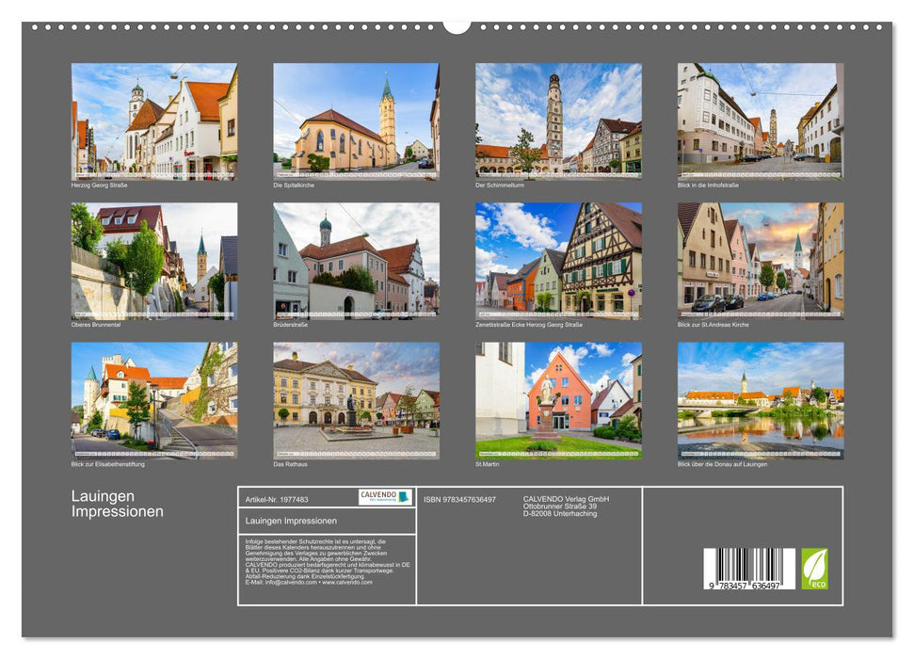This screenshot has height=659, width=914.
Task: Click the CALVENDO publisher logo
Action: pos(386,496)
